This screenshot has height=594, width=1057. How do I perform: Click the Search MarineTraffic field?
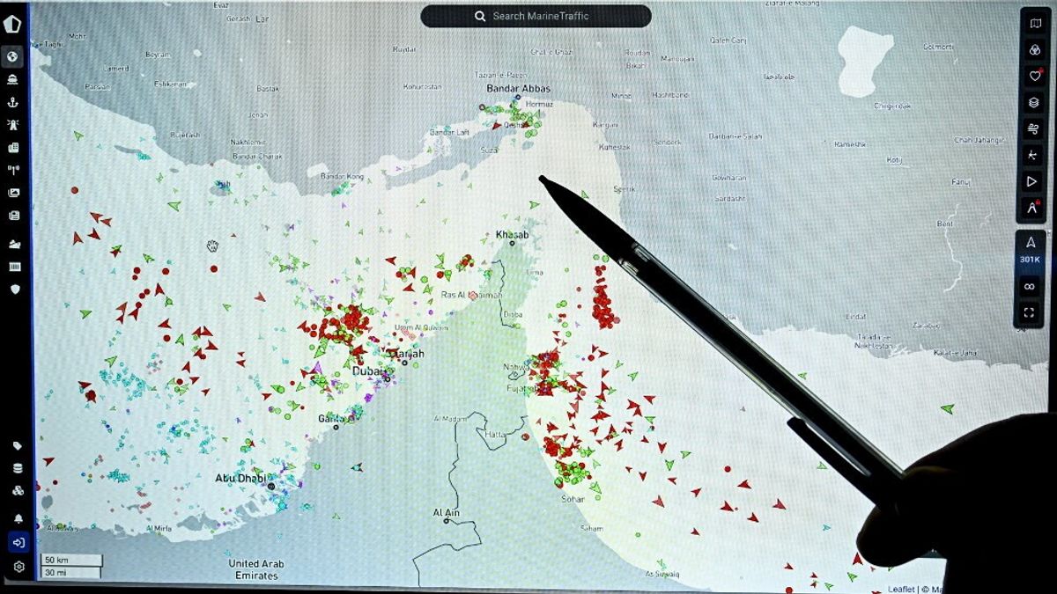pyautogui.click(x=536, y=16)
